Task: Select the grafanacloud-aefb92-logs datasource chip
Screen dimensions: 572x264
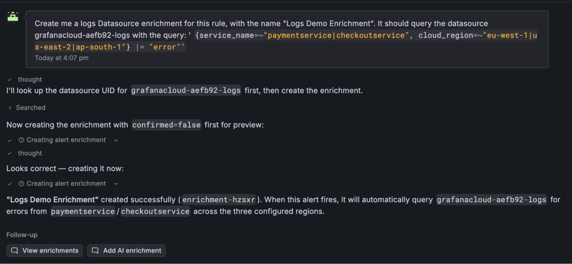Action: [x=491, y=200]
